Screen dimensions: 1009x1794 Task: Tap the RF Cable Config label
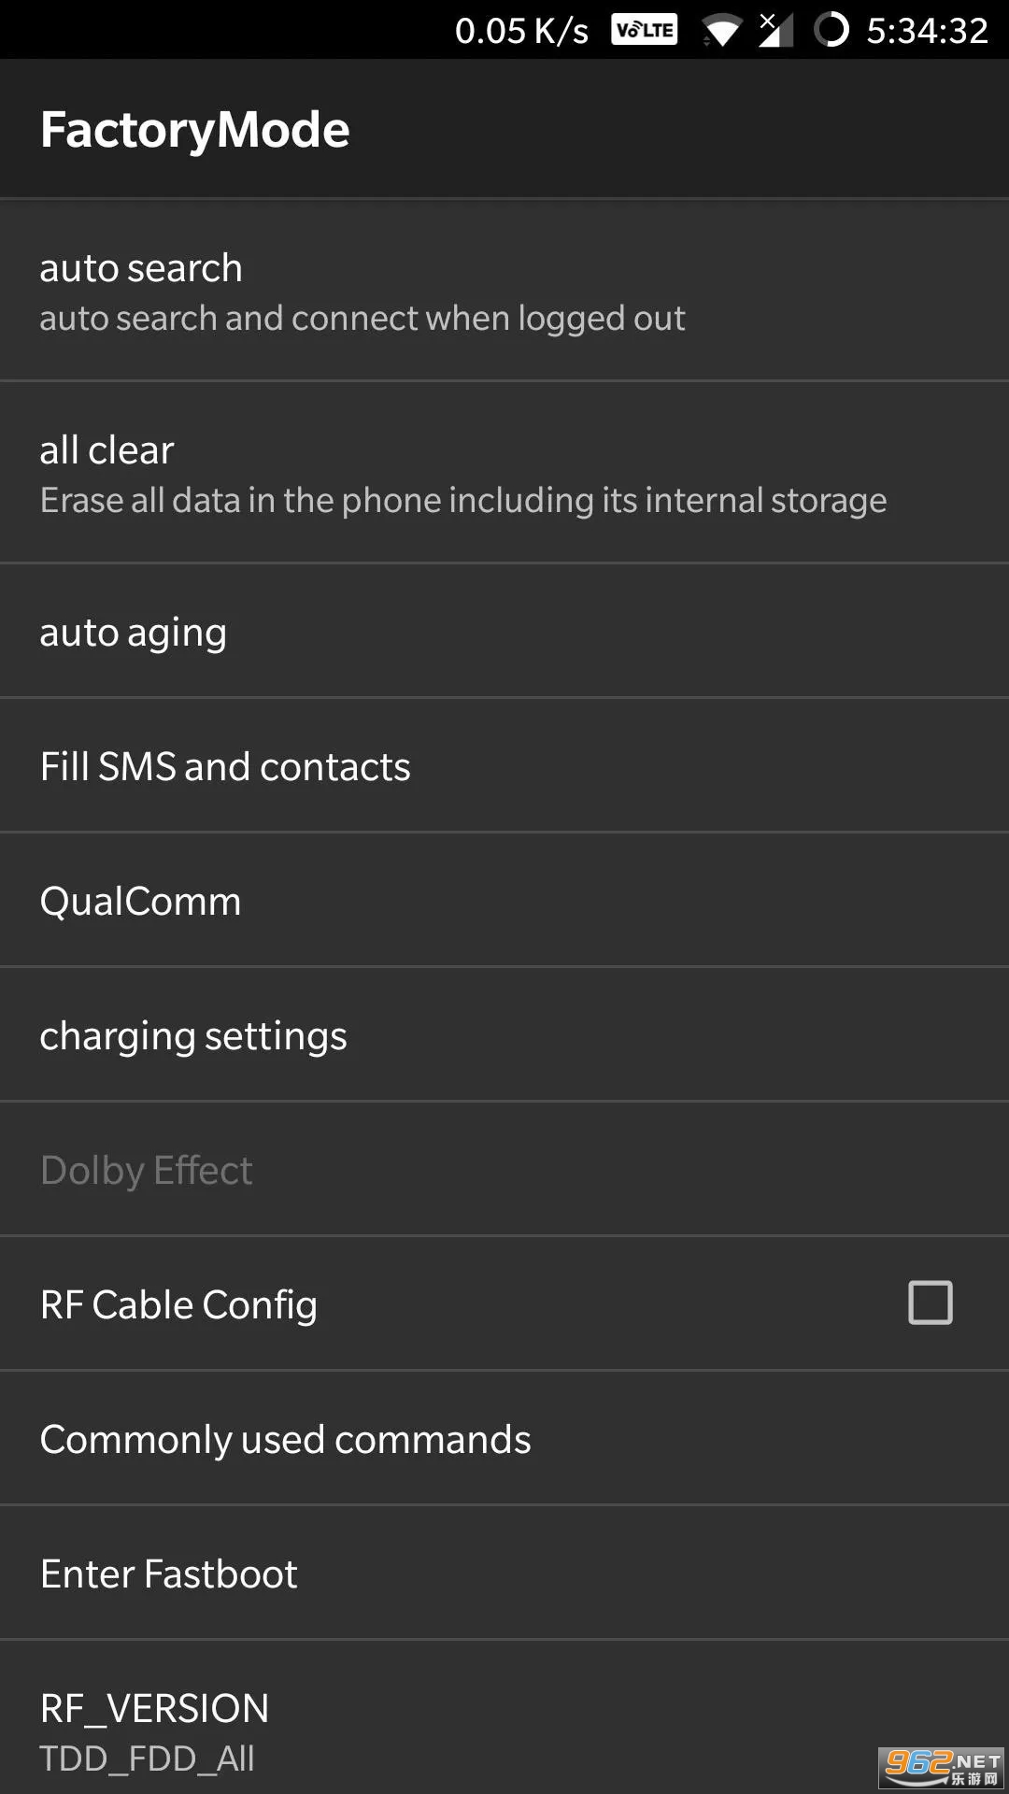178,1305
